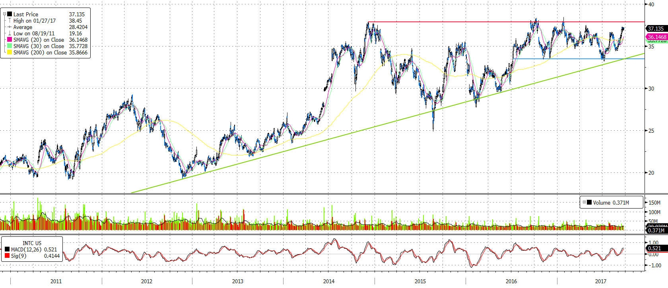Click the 20 price axis label
Image resolution: width=668 pixels, height=288 pixels.
(651, 173)
